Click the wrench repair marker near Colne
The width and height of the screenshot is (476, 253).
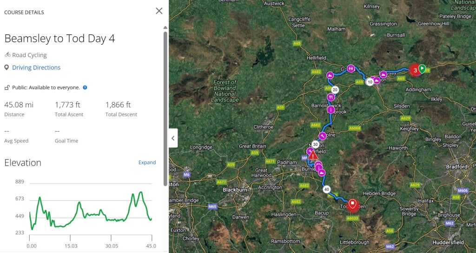[322, 136]
